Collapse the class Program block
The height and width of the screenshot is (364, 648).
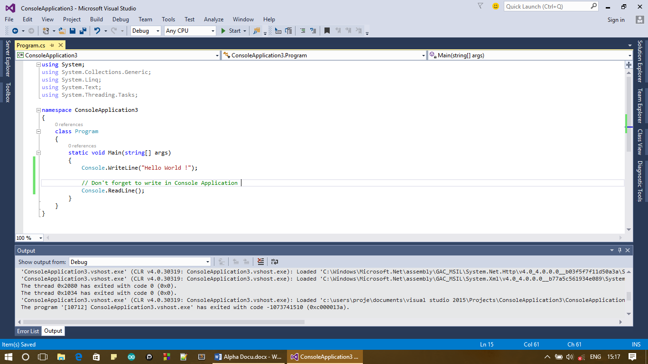38,131
